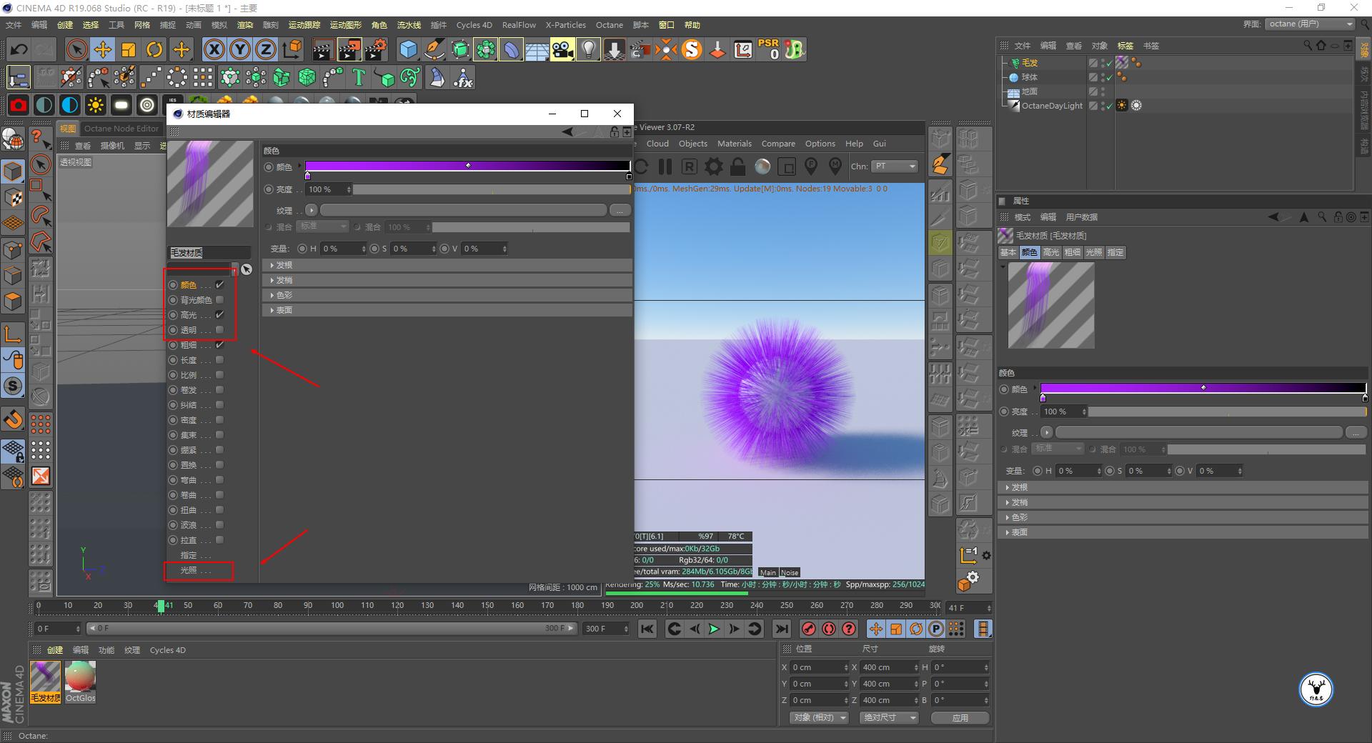Click the 应用 button in the coordinates panel
The height and width of the screenshot is (743, 1372).
[960, 718]
